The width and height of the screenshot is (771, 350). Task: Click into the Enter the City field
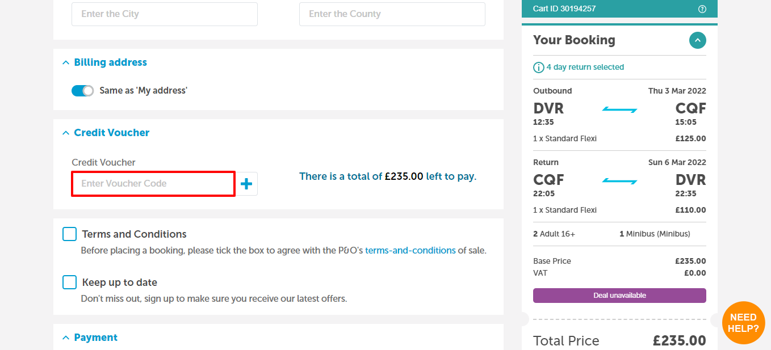click(165, 14)
